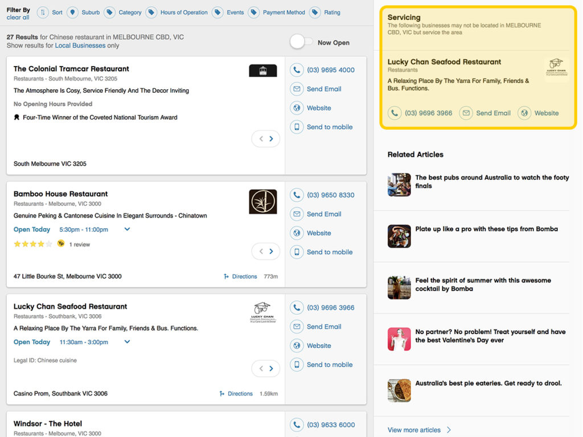Open the best pie eateries article thumbnail
The width and height of the screenshot is (583, 437).
(399, 390)
